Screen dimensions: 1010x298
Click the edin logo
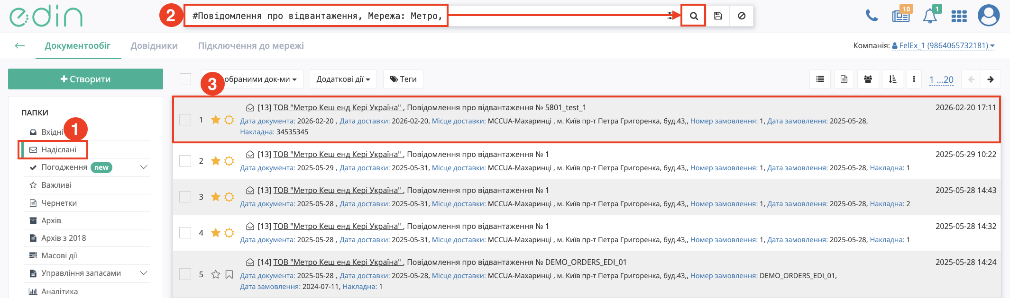46,17
